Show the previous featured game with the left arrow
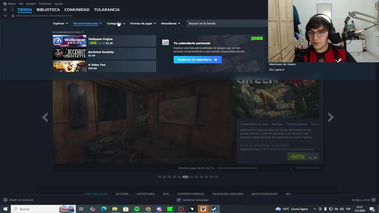Image resolution: width=379 pixels, height=213 pixels. click(45, 117)
